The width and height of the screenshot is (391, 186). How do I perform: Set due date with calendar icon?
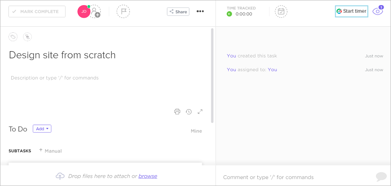(x=281, y=11)
